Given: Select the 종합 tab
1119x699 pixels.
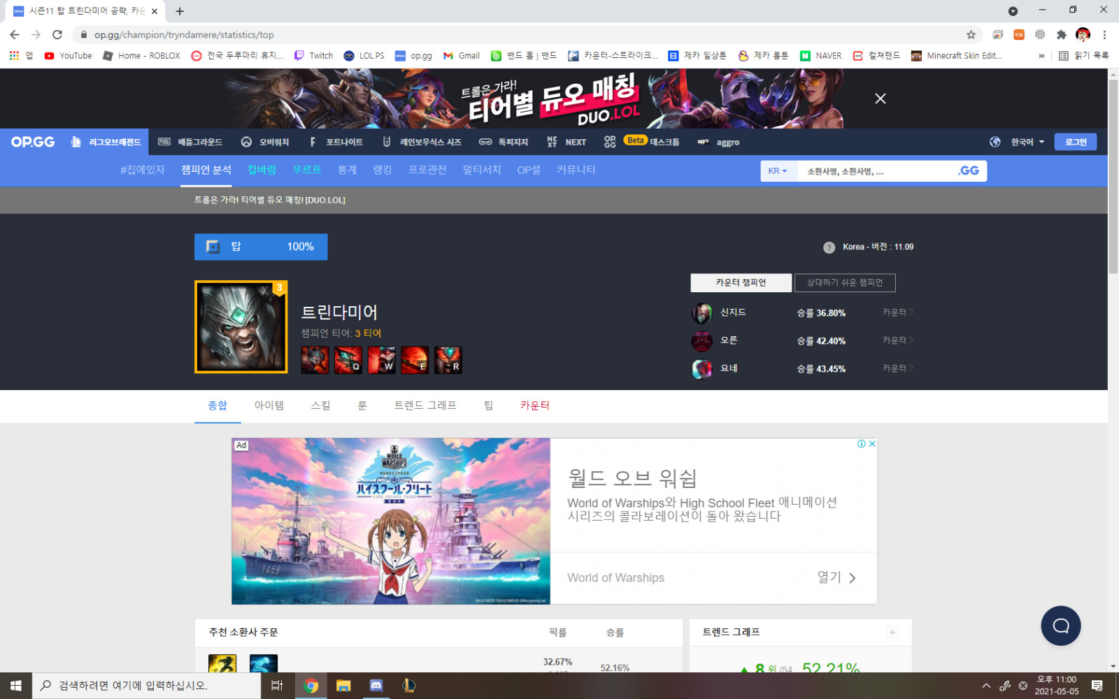Looking at the screenshot, I should coord(218,406).
